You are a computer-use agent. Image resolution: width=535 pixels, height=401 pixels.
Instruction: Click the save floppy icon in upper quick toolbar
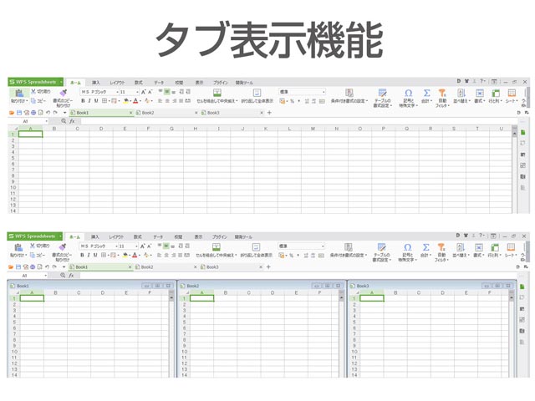[19, 113]
